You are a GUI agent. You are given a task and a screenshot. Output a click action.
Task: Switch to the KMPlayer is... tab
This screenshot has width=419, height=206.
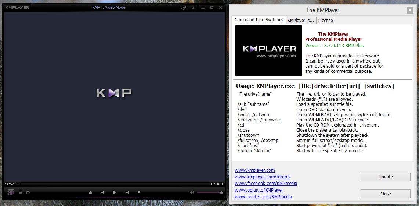[x=301, y=21]
